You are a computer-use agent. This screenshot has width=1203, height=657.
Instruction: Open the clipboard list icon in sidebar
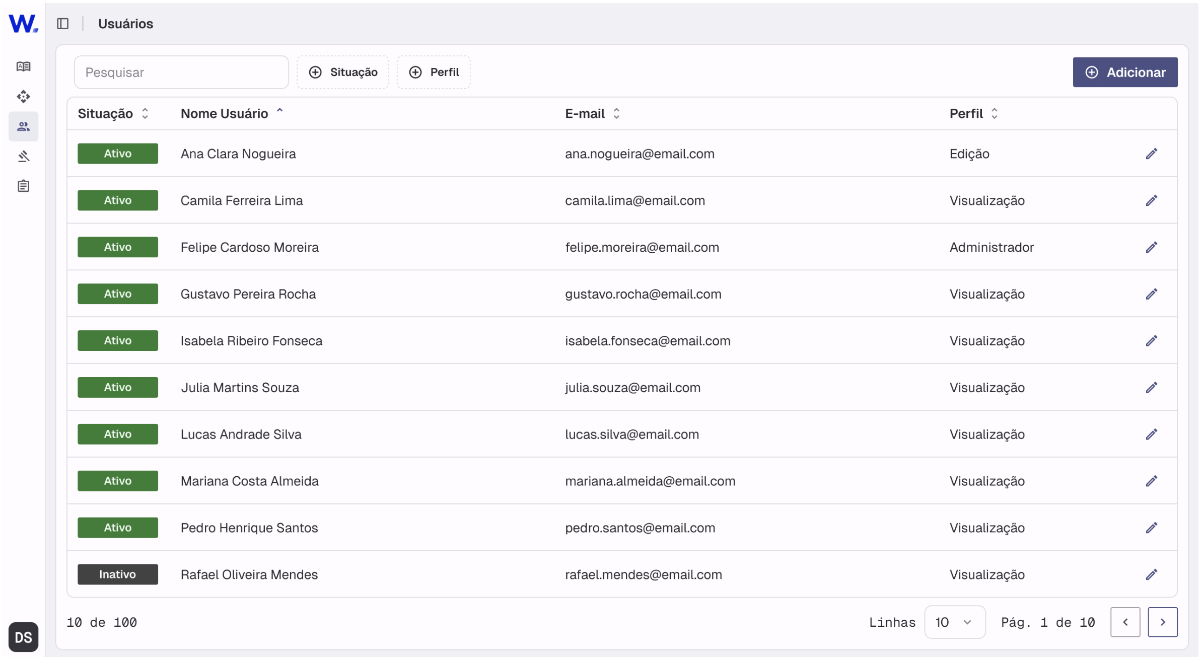pos(23,186)
